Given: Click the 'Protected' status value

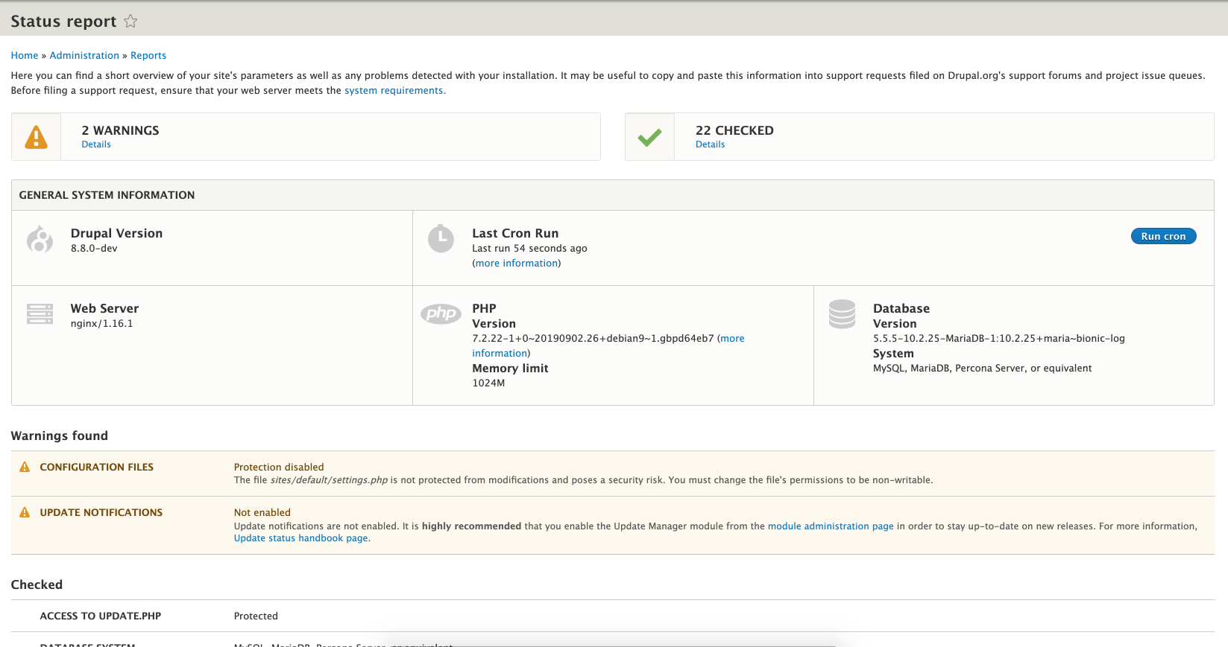Looking at the screenshot, I should click(x=256, y=616).
